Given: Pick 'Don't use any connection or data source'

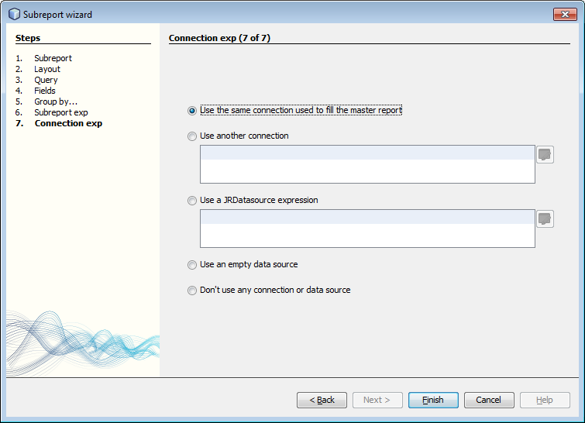Looking at the screenshot, I should pos(192,291).
